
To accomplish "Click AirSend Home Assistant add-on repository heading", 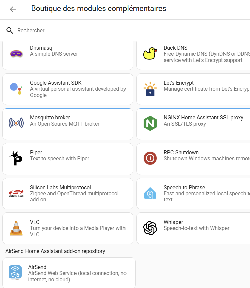I will coord(55,251).
